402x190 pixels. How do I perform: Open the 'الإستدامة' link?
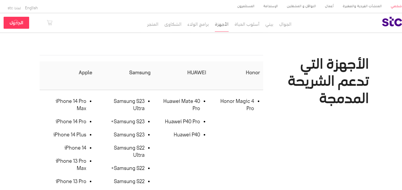[270, 6]
